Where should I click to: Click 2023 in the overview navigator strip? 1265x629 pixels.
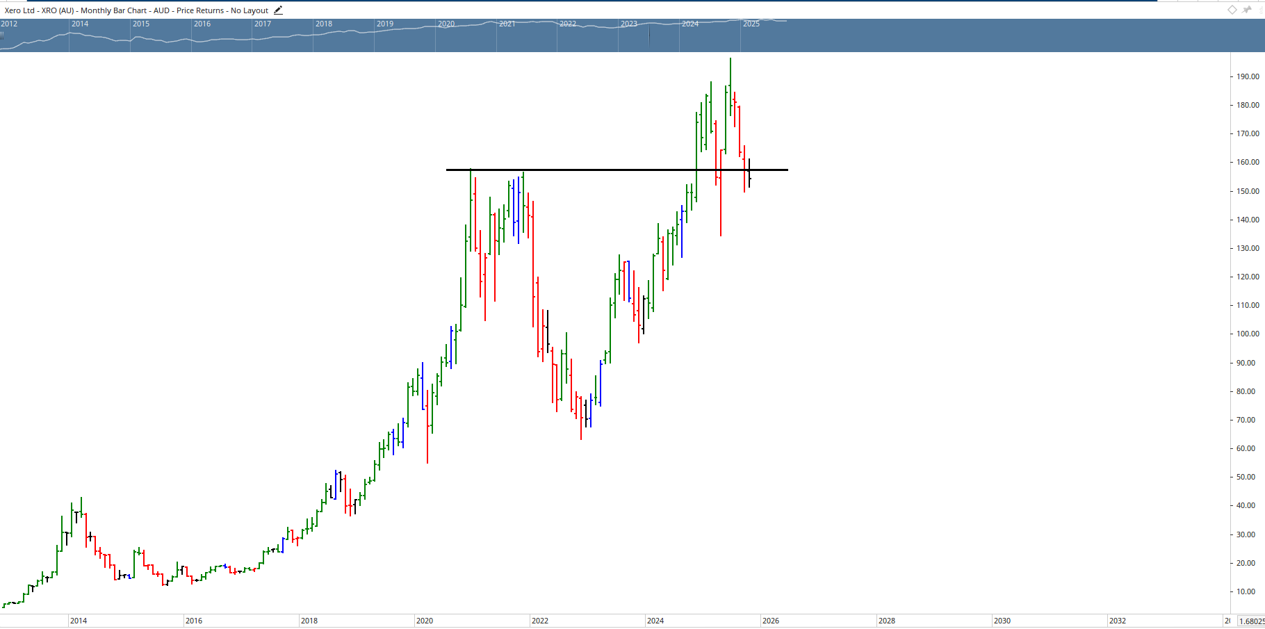pos(629,24)
